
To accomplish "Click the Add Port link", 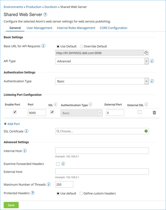I will (12, 124).
